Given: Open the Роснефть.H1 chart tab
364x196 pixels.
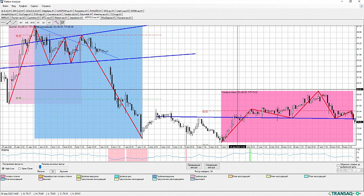Looking at the screenshot, I should click(x=81, y=11).
